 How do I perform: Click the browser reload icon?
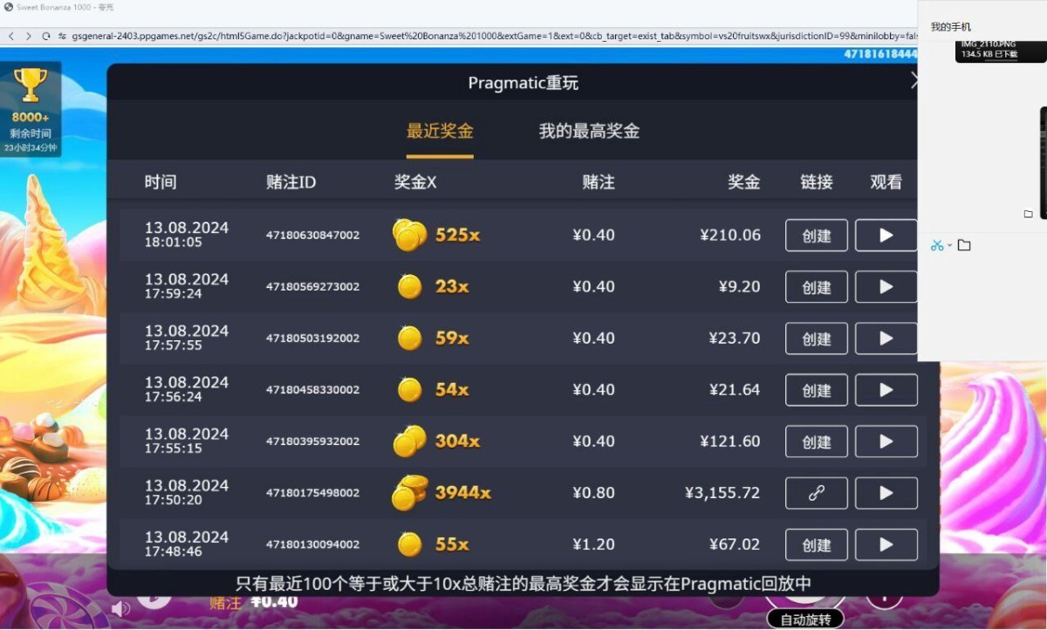point(46,36)
